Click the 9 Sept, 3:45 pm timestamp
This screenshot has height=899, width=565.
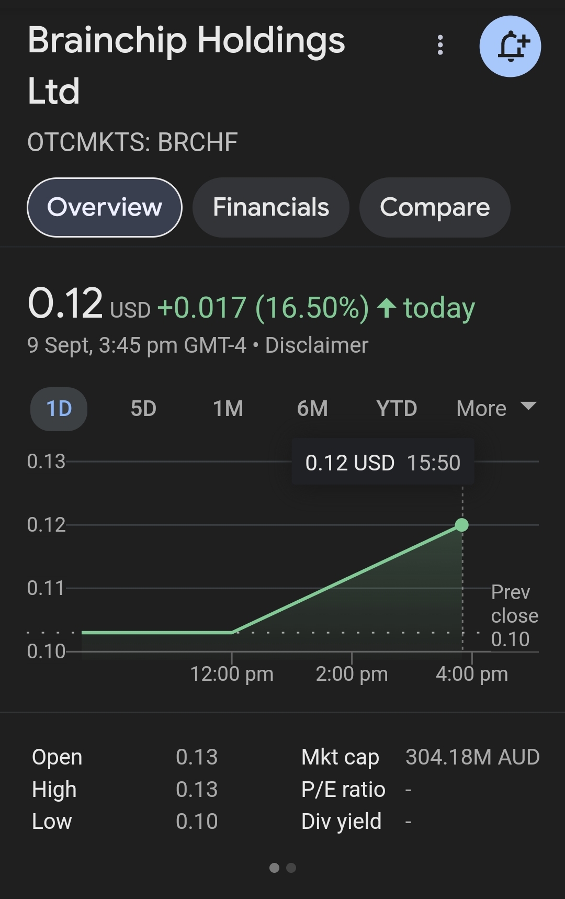coord(136,345)
